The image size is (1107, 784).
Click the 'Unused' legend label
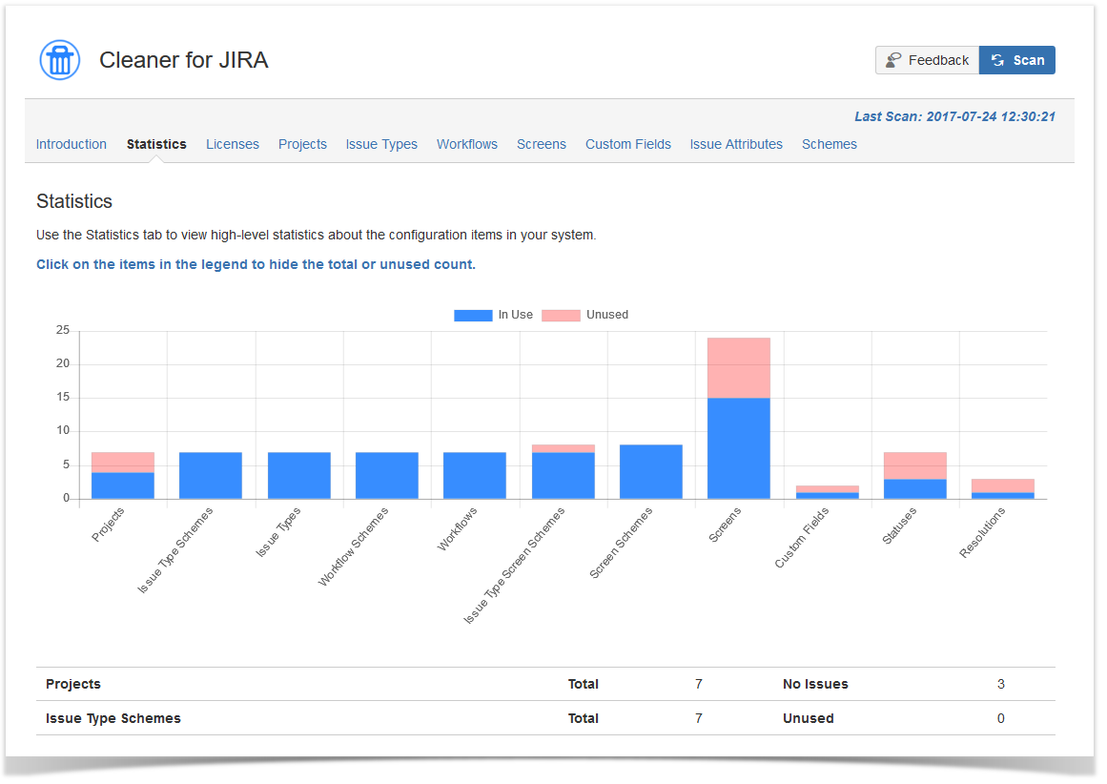tap(607, 315)
